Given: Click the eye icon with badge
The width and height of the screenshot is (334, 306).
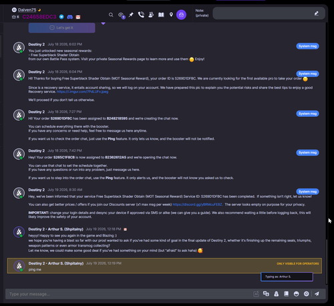Looking at the screenshot, I should [x=121, y=15].
